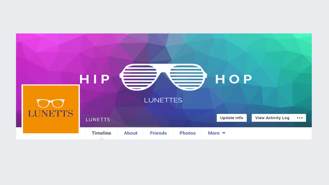Switch to the About tab
This screenshot has width=329, height=185.
click(x=130, y=133)
